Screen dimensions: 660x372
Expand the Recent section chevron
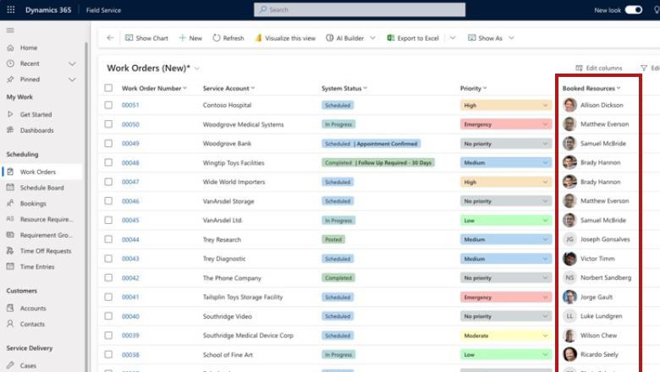(x=73, y=64)
